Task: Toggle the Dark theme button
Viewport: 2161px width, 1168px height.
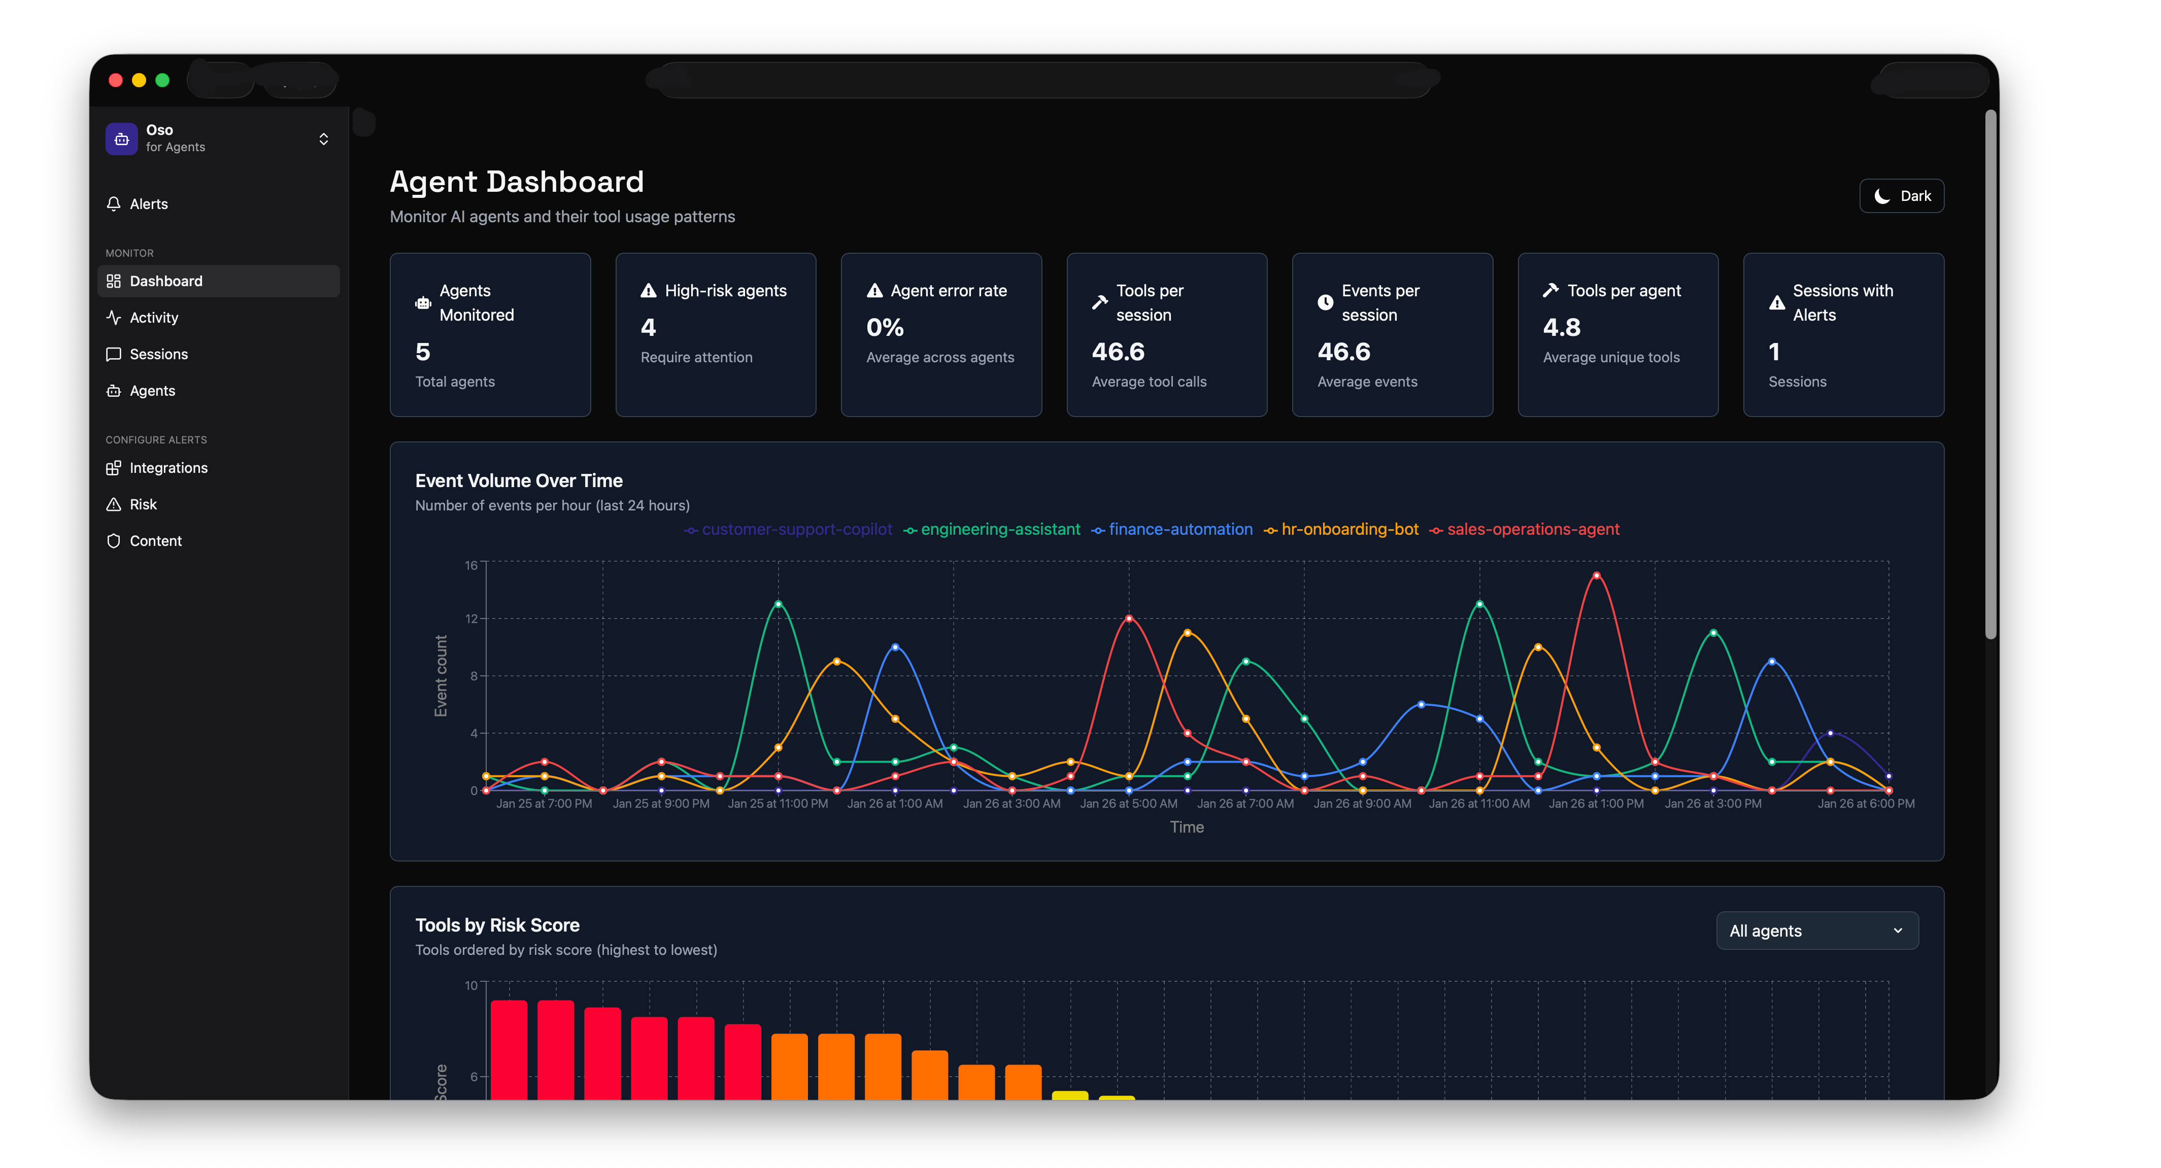Action: (1901, 196)
